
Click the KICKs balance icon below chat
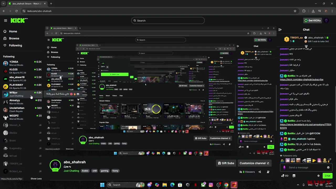click(285, 176)
